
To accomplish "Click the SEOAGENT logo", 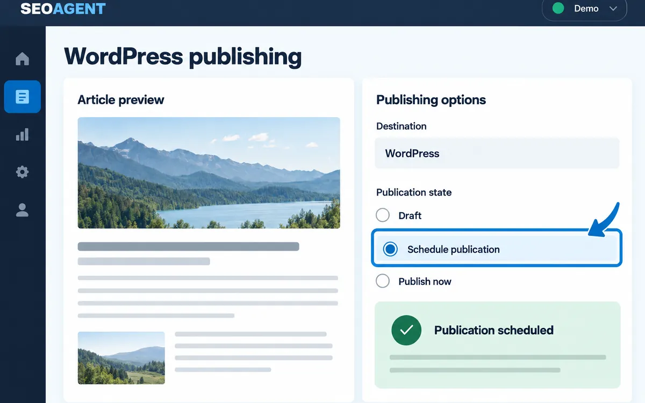I will (63, 9).
